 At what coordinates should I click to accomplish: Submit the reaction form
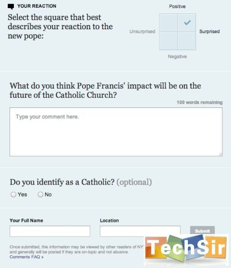[202, 231]
